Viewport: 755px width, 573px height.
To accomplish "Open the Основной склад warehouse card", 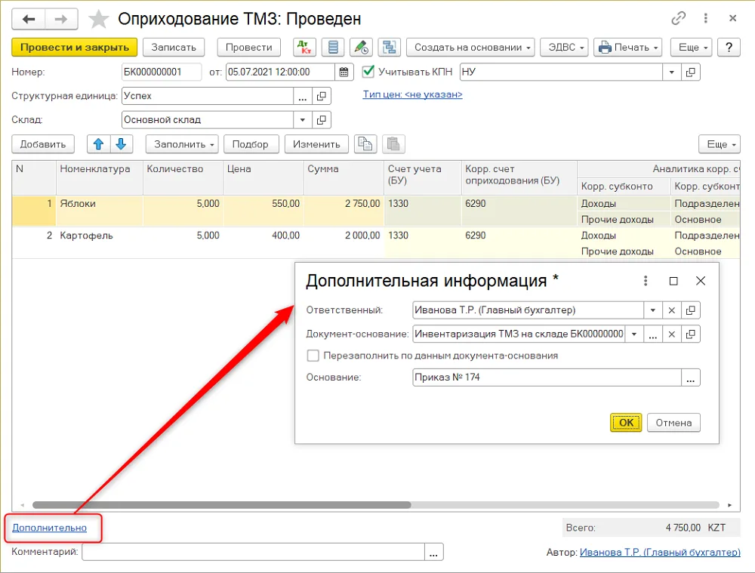I will point(322,120).
